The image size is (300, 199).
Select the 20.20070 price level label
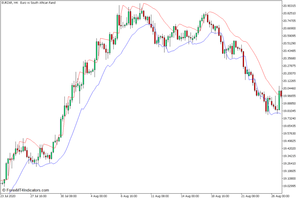290,73
